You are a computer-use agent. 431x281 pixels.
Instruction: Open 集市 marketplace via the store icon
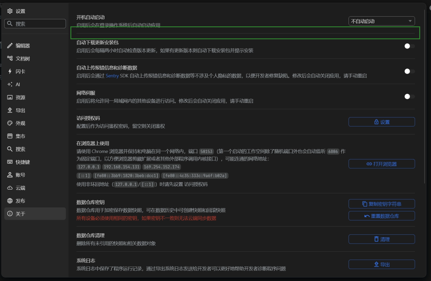point(10,136)
